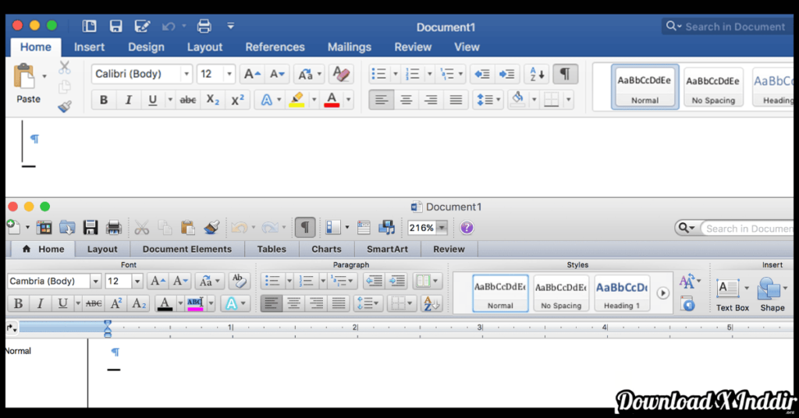This screenshot has height=418, width=799.
Task: Open Tables tab in bottom window
Action: click(x=272, y=249)
